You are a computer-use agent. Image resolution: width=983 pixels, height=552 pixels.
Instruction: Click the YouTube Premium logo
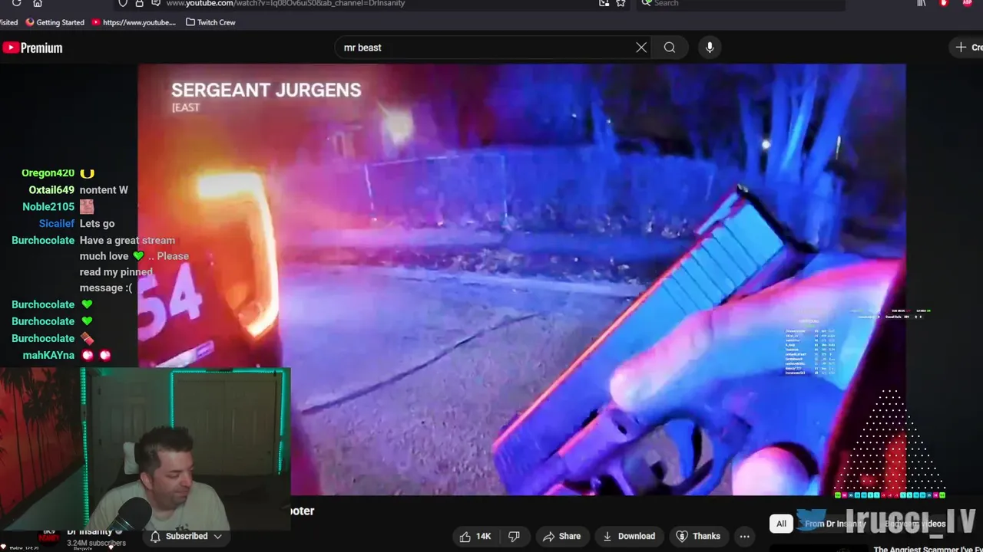click(32, 48)
